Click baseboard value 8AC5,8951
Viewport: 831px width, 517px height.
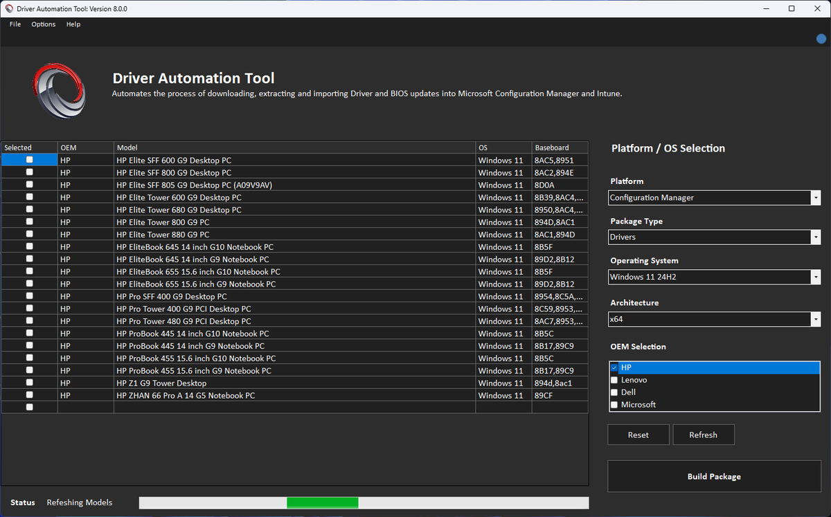tap(554, 160)
